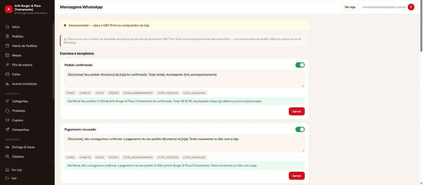Screen dimensions: 423x185
Task: Click the Clientes people icon
Action: (x=8, y=157)
